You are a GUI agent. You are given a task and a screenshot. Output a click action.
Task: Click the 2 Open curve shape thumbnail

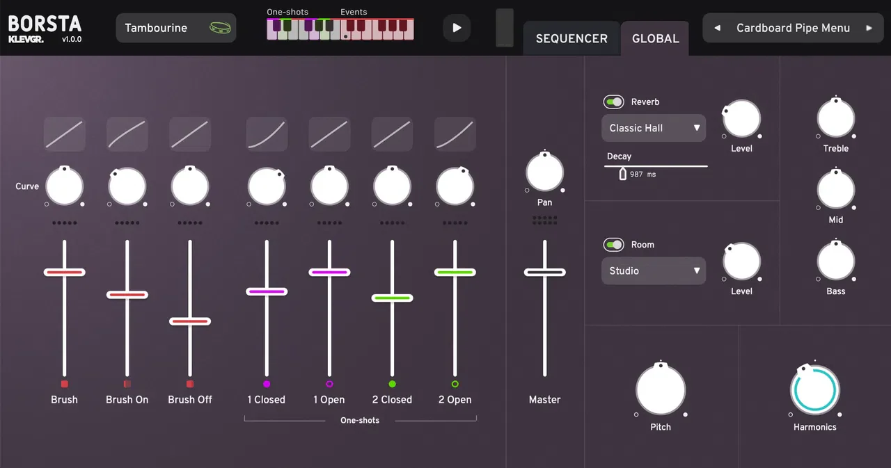coord(455,134)
